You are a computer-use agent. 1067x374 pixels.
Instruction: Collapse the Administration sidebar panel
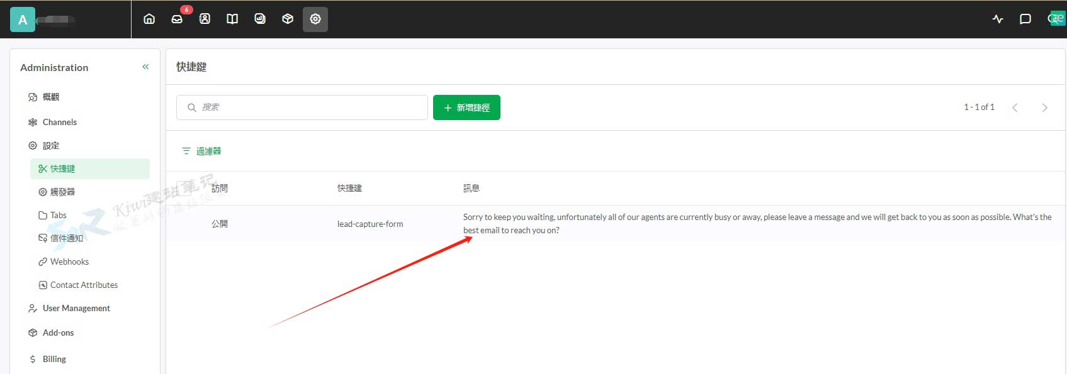click(145, 67)
